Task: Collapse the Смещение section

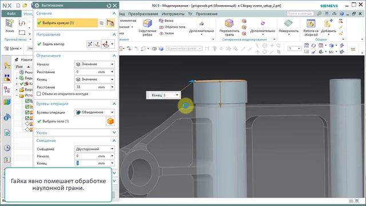Action: (114, 141)
